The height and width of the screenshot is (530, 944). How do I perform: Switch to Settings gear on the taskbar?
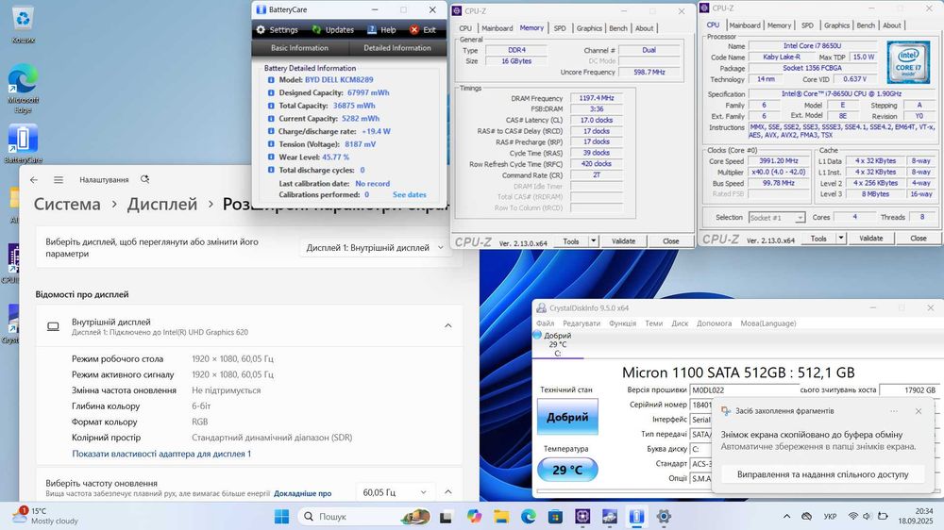coord(664,516)
